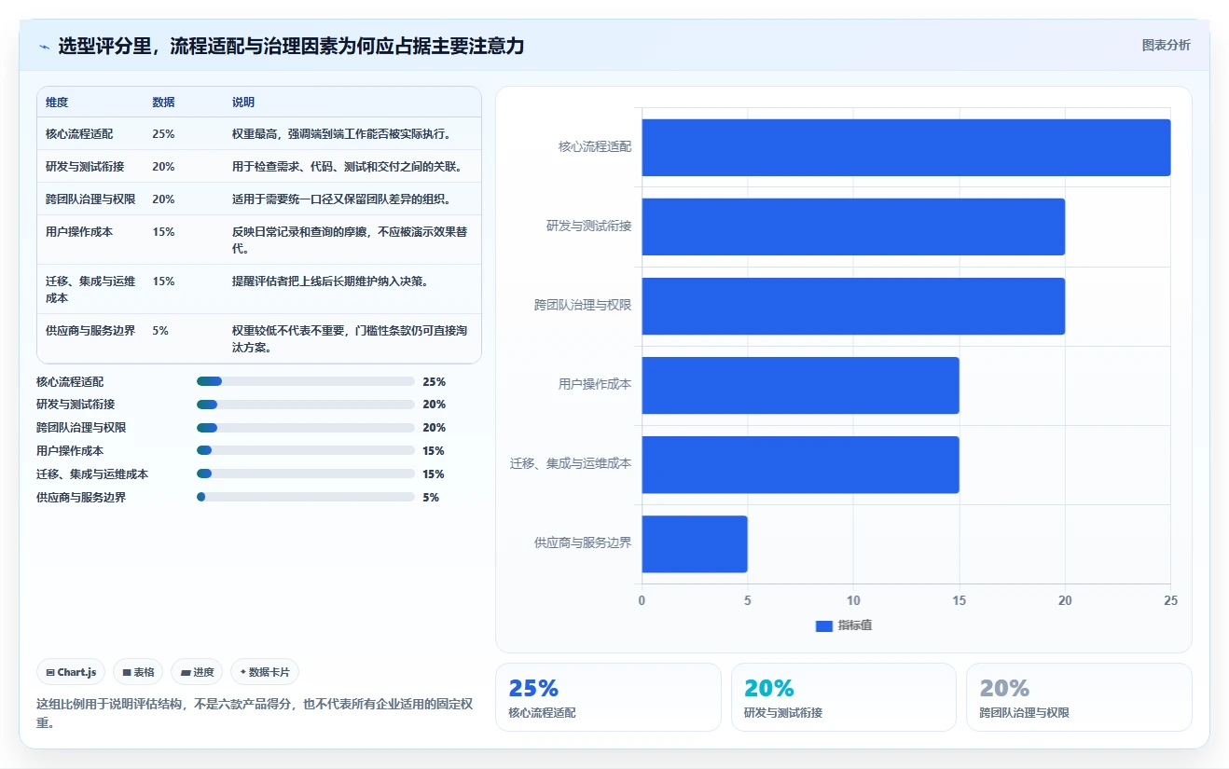Click the 25% label beside 核心流程适配 progress
Image resolution: width=1229 pixels, height=769 pixels.
434,381
